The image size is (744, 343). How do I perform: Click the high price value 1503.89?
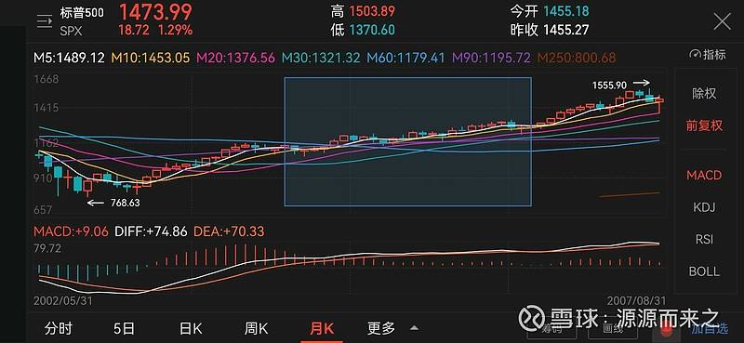372,11
